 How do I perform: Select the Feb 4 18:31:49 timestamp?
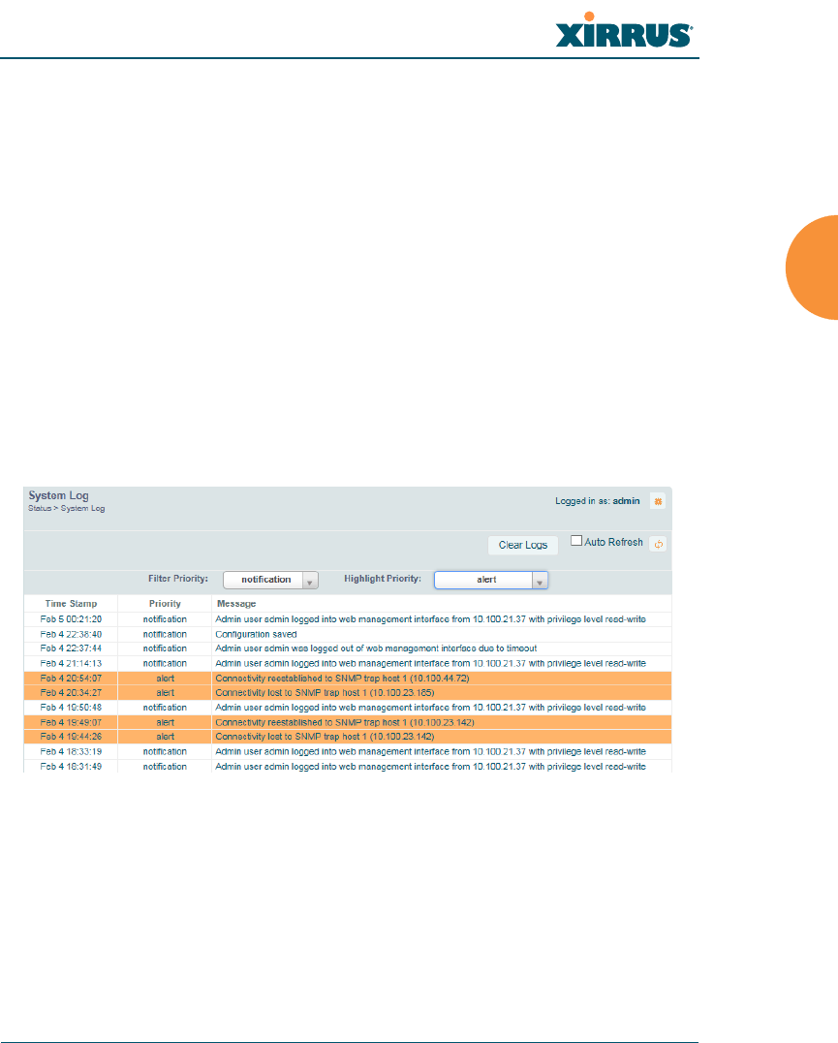[x=71, y=767]
